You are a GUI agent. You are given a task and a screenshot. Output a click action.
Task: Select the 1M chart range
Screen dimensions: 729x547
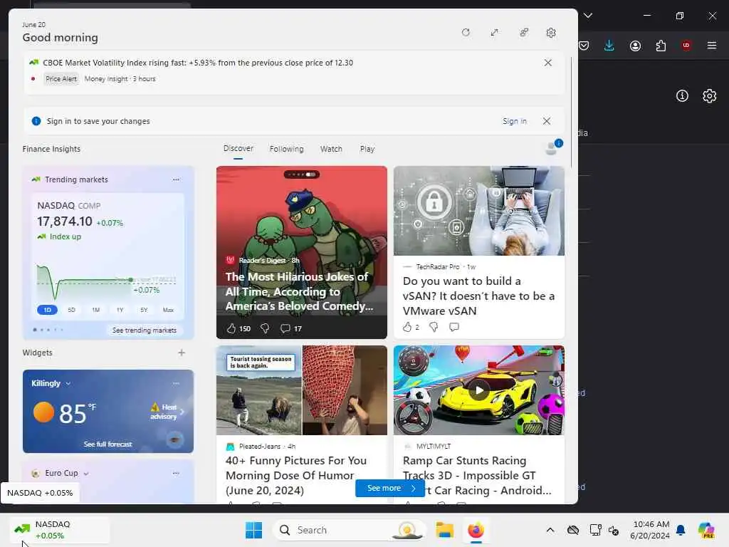[x=95, y=310]
